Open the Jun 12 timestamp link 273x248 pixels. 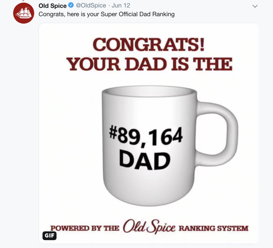click(121, 5)
